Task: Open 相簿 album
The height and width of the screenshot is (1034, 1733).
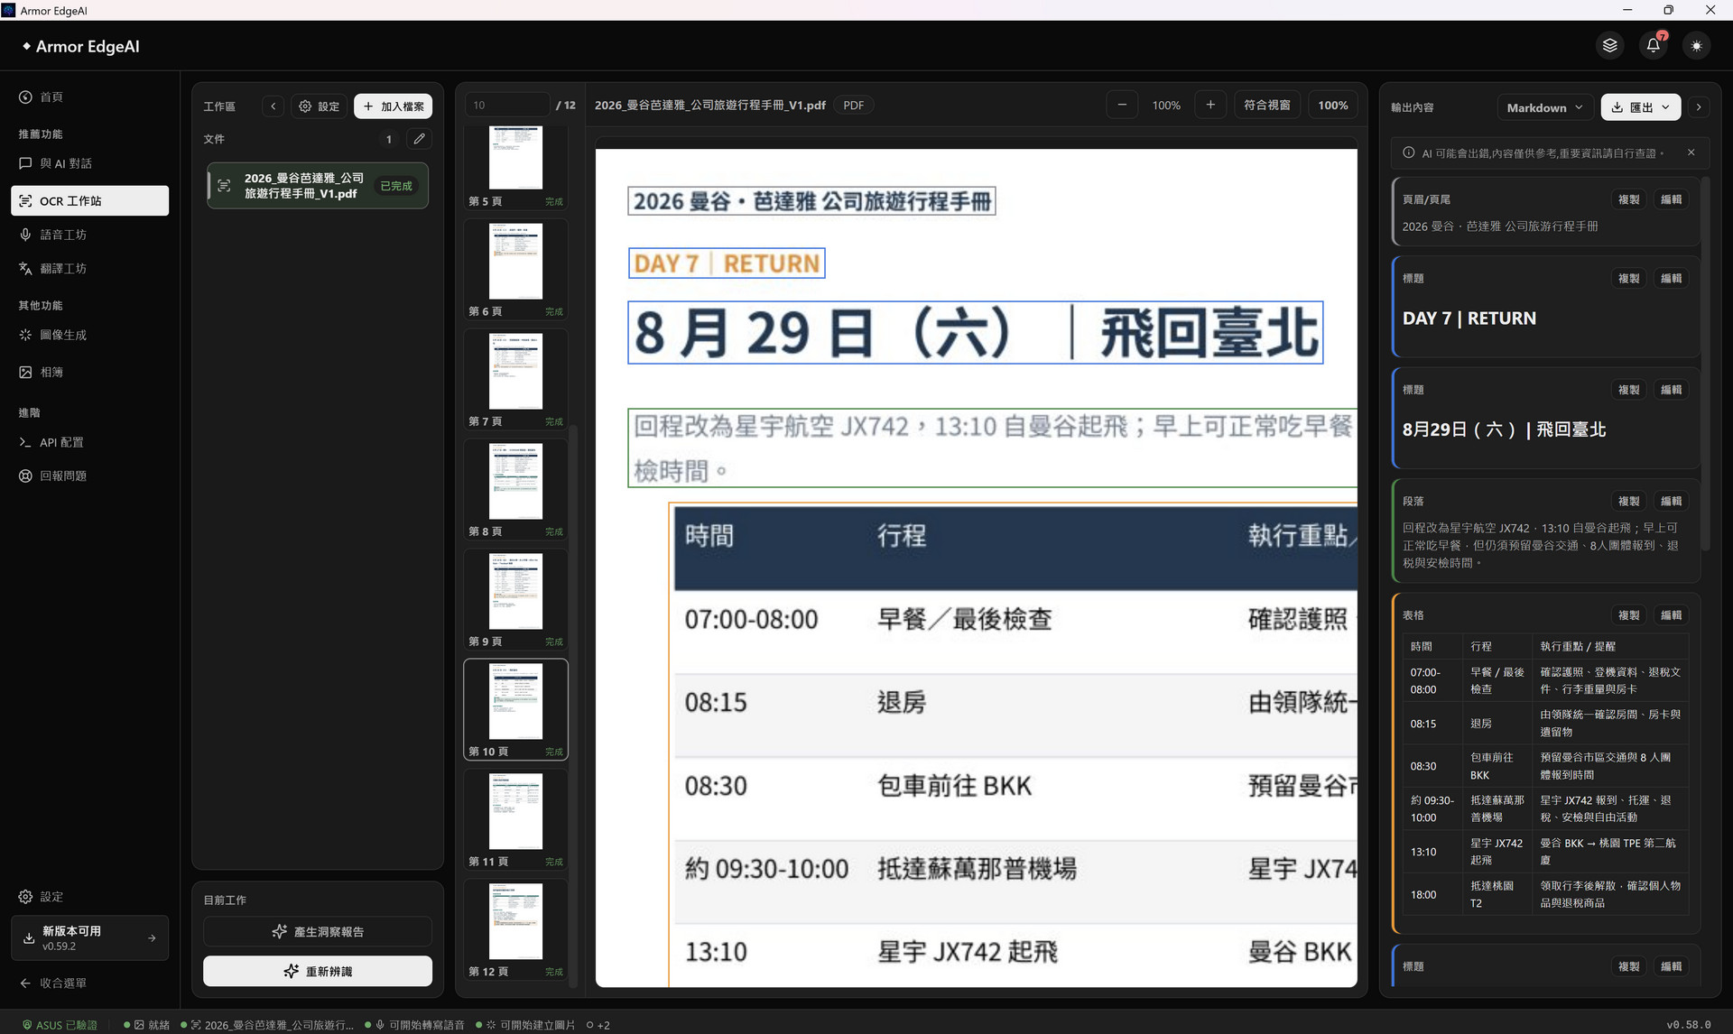Action: [x=89, y=372]
